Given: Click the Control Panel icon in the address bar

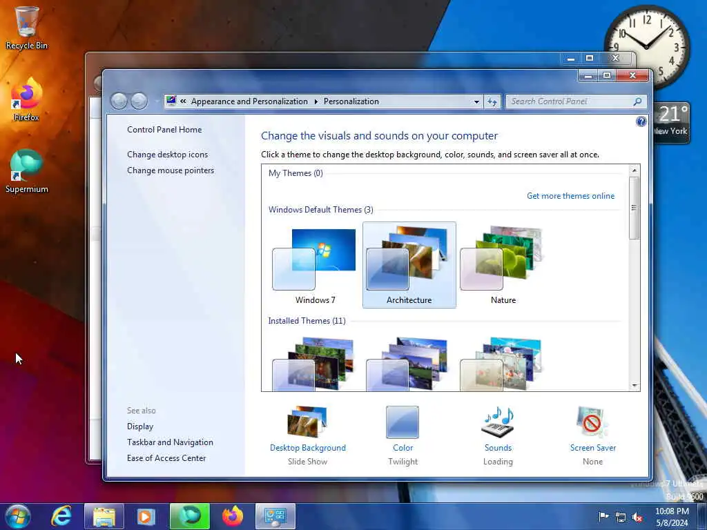Looking at the screenshot, I should [171, 101].
